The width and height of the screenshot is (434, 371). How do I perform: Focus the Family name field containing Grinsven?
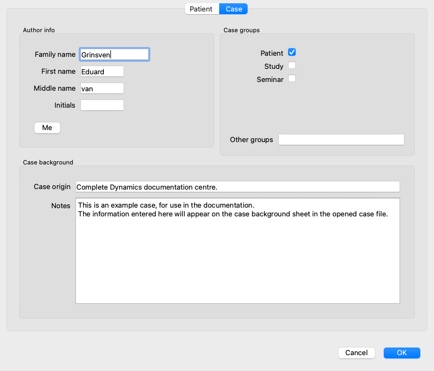[x=114, y=55]
